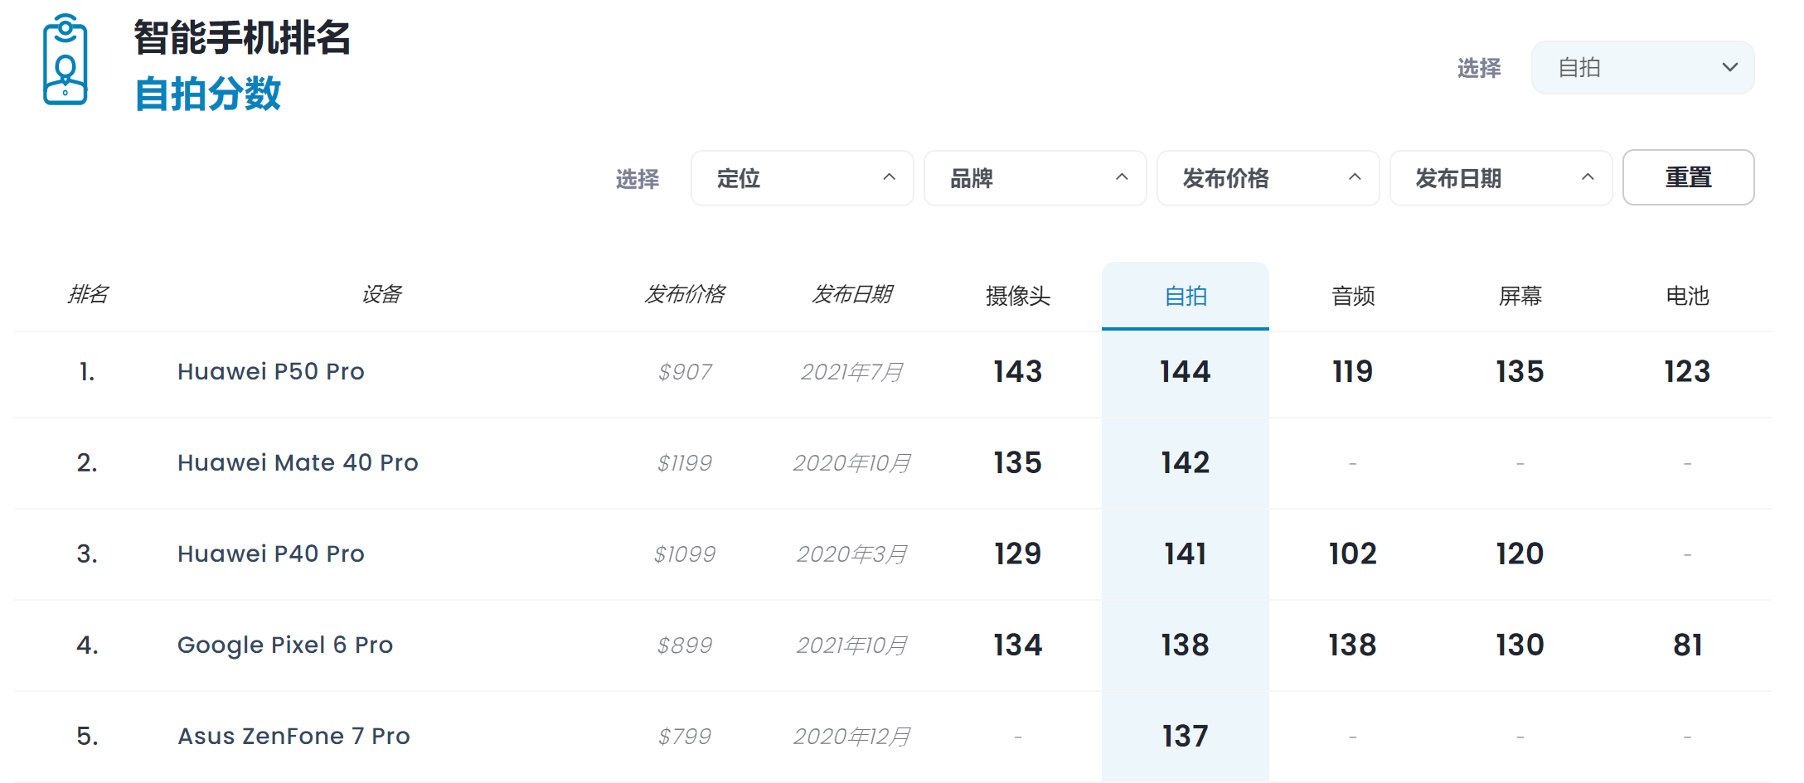This screenshot has height=783, width=1804.
Task: Open the 自拍 category selector dropdown
Action: [x=1642, y=67]
